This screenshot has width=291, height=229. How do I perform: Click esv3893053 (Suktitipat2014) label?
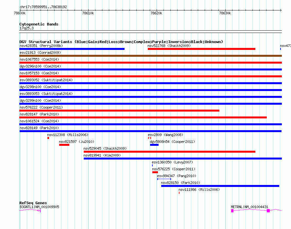point(46,94)
